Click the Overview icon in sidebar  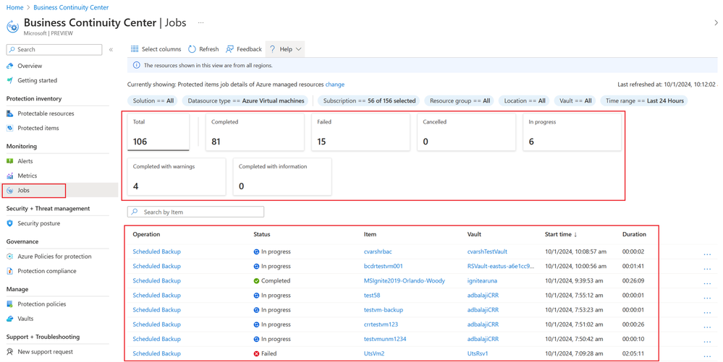click(x=10, y=66)
